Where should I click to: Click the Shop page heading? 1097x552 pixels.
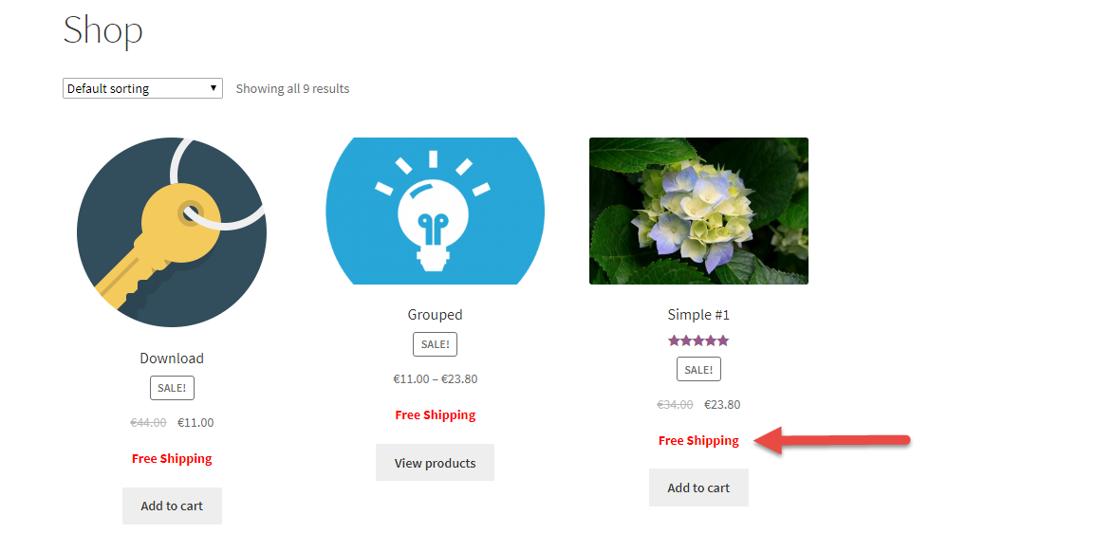[x=102, y=31]
